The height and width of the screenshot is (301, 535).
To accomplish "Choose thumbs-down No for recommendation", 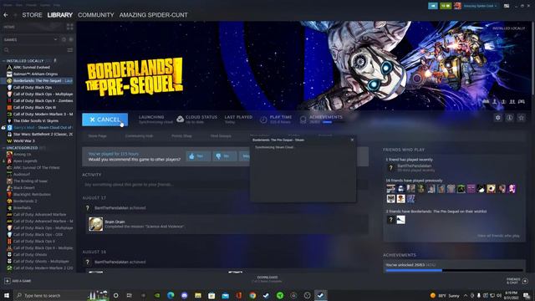I will click(x=225, y=156).
